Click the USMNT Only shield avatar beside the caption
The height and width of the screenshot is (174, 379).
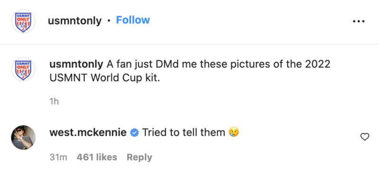tap(23, 69)
